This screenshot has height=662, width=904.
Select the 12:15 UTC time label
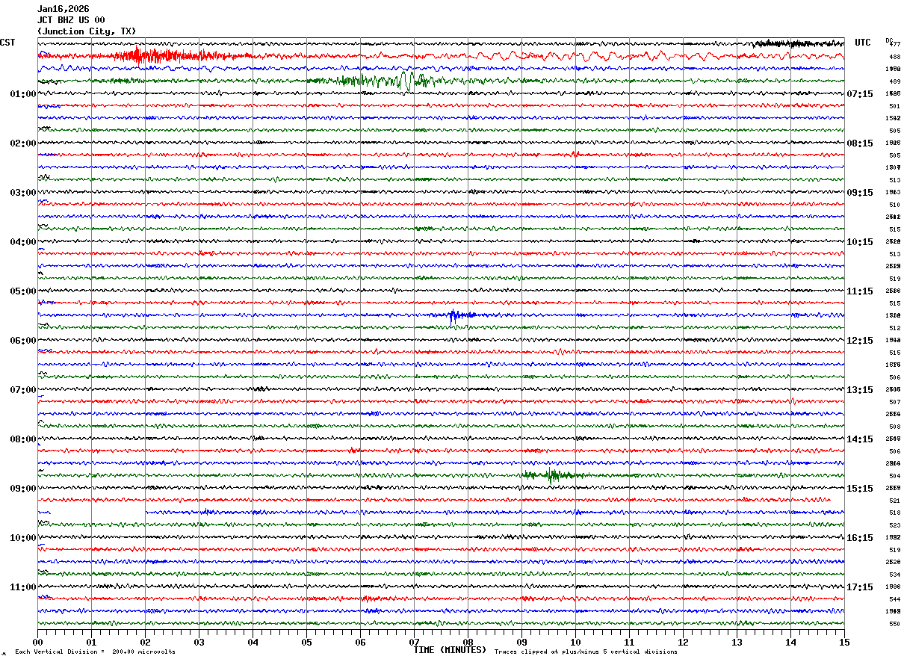click(858, 341)
